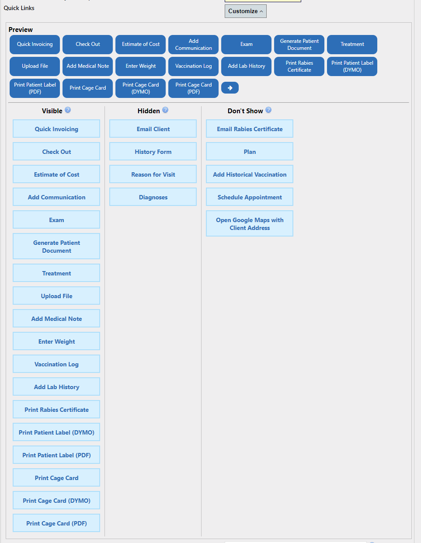Click Print Cage Card (PDF) preview button

point(194,88)
